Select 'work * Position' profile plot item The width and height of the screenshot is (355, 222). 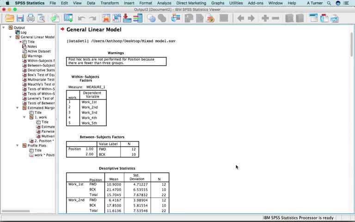[x=44, y=155]
